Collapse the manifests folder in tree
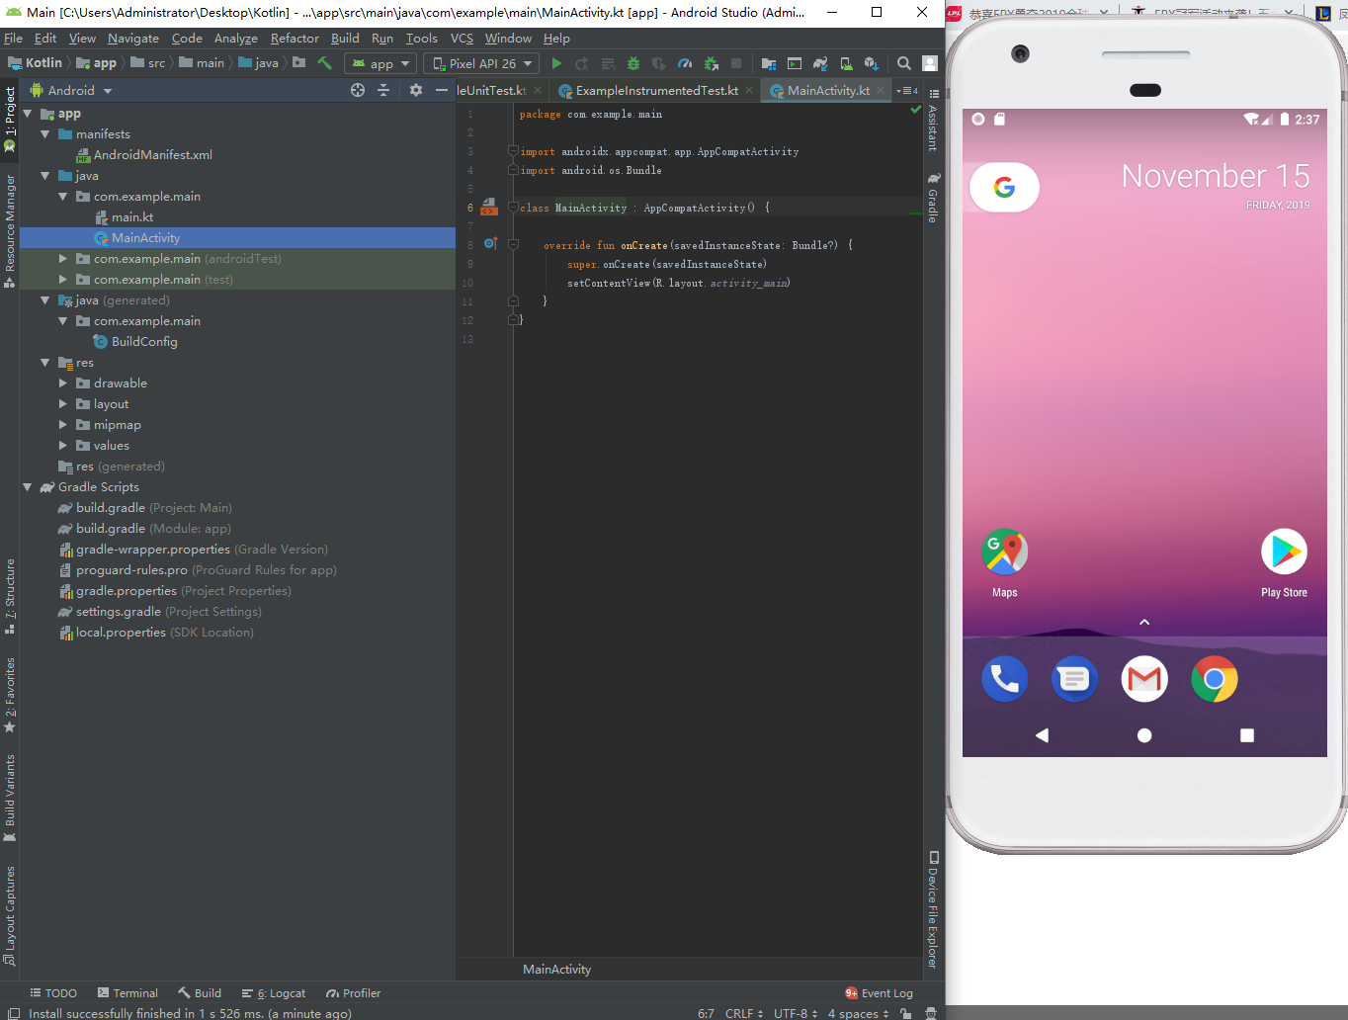The height and width of the screenshot is (1020, 1348). coord(44,133)
